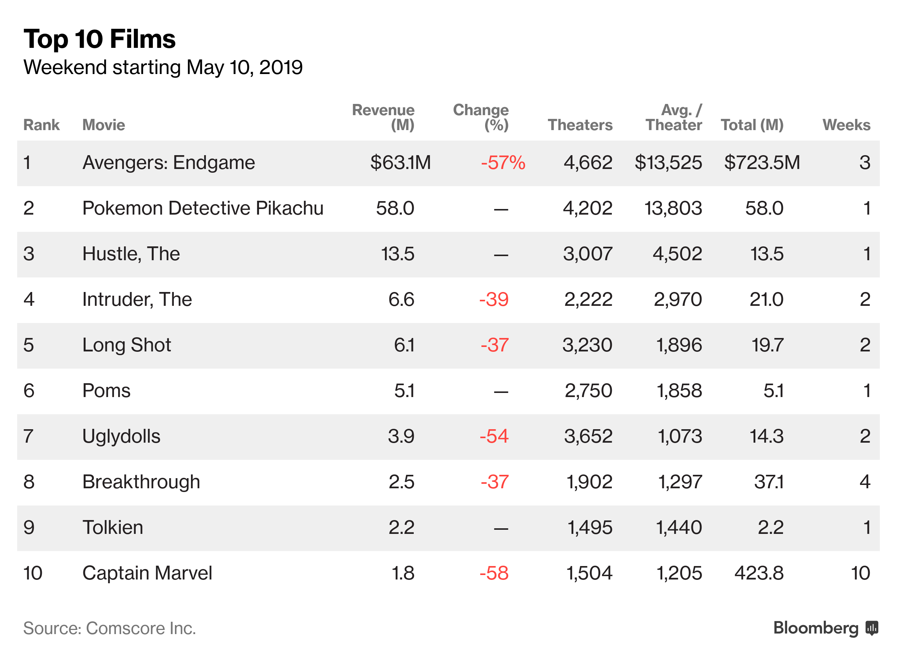Select the Total (M) column header

752,125
